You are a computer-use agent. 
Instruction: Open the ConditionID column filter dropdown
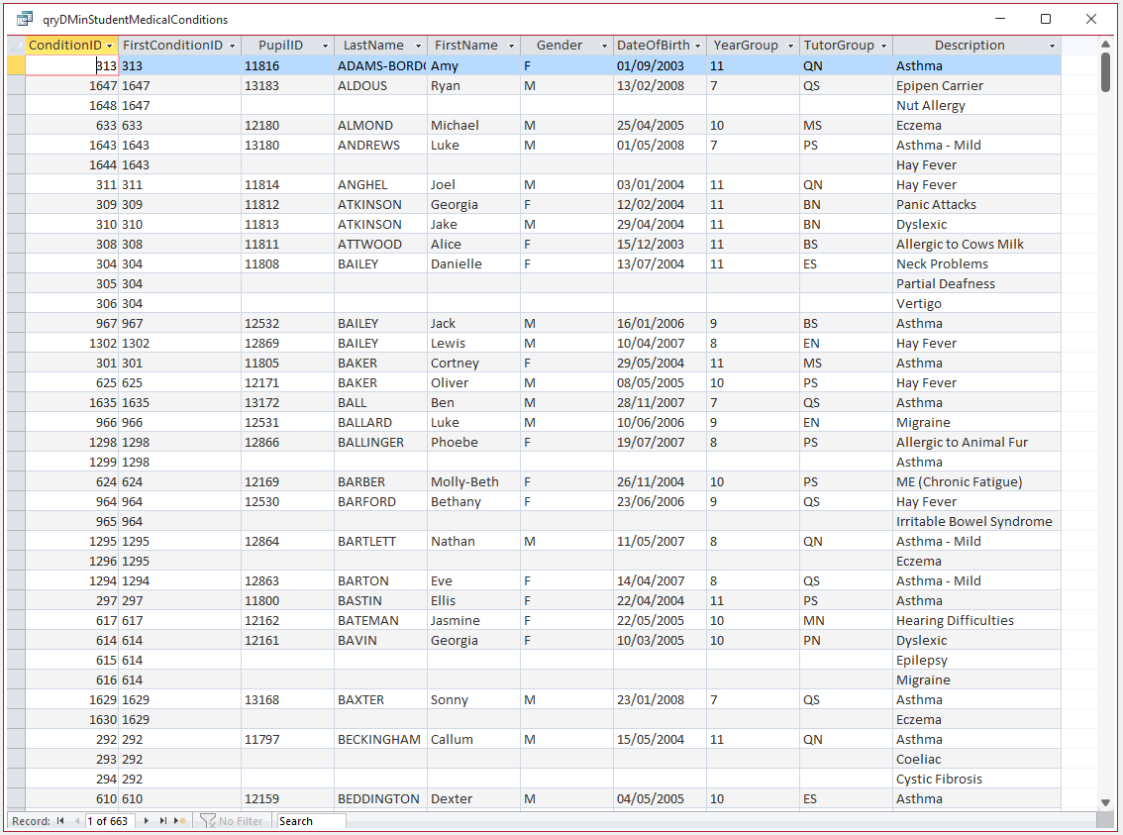[x=110, y=46]
